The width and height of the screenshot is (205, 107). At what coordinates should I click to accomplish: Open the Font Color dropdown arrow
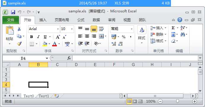pos(59,44)
